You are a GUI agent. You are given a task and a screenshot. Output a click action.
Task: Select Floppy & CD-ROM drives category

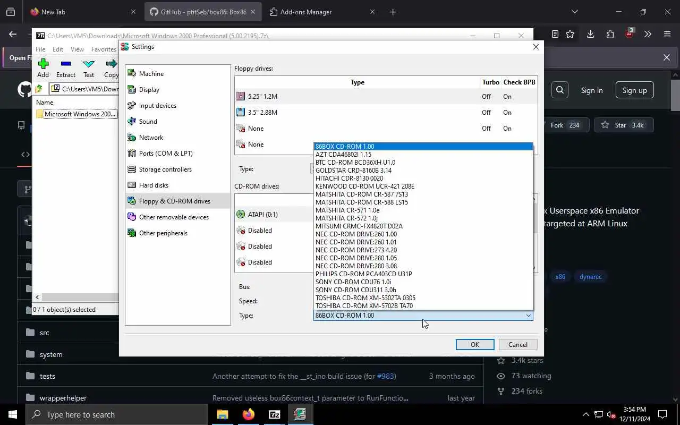(x=178, y=201)
